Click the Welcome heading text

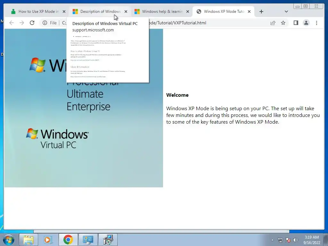tap(177, 95)
